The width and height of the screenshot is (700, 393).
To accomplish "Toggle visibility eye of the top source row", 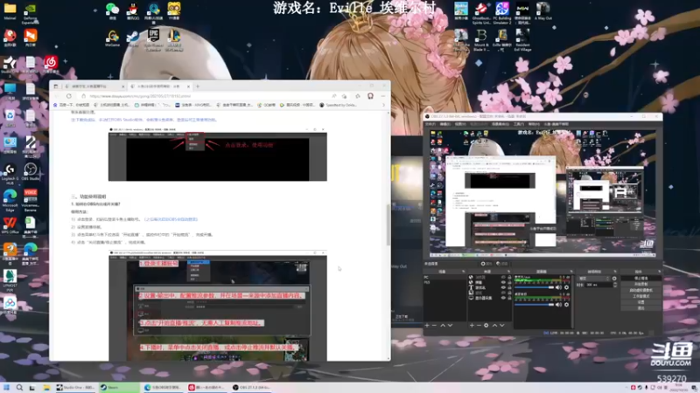I will (x=504, y=277).
